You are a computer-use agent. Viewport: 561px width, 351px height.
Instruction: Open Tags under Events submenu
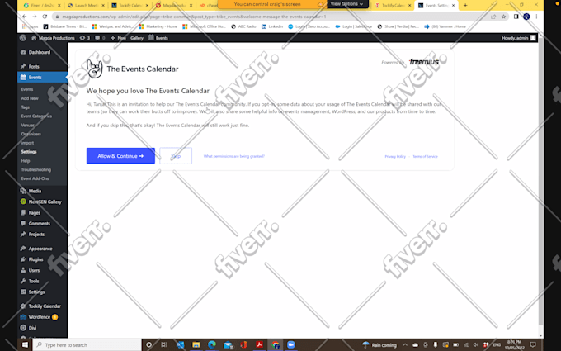click(x=26, y=107)
